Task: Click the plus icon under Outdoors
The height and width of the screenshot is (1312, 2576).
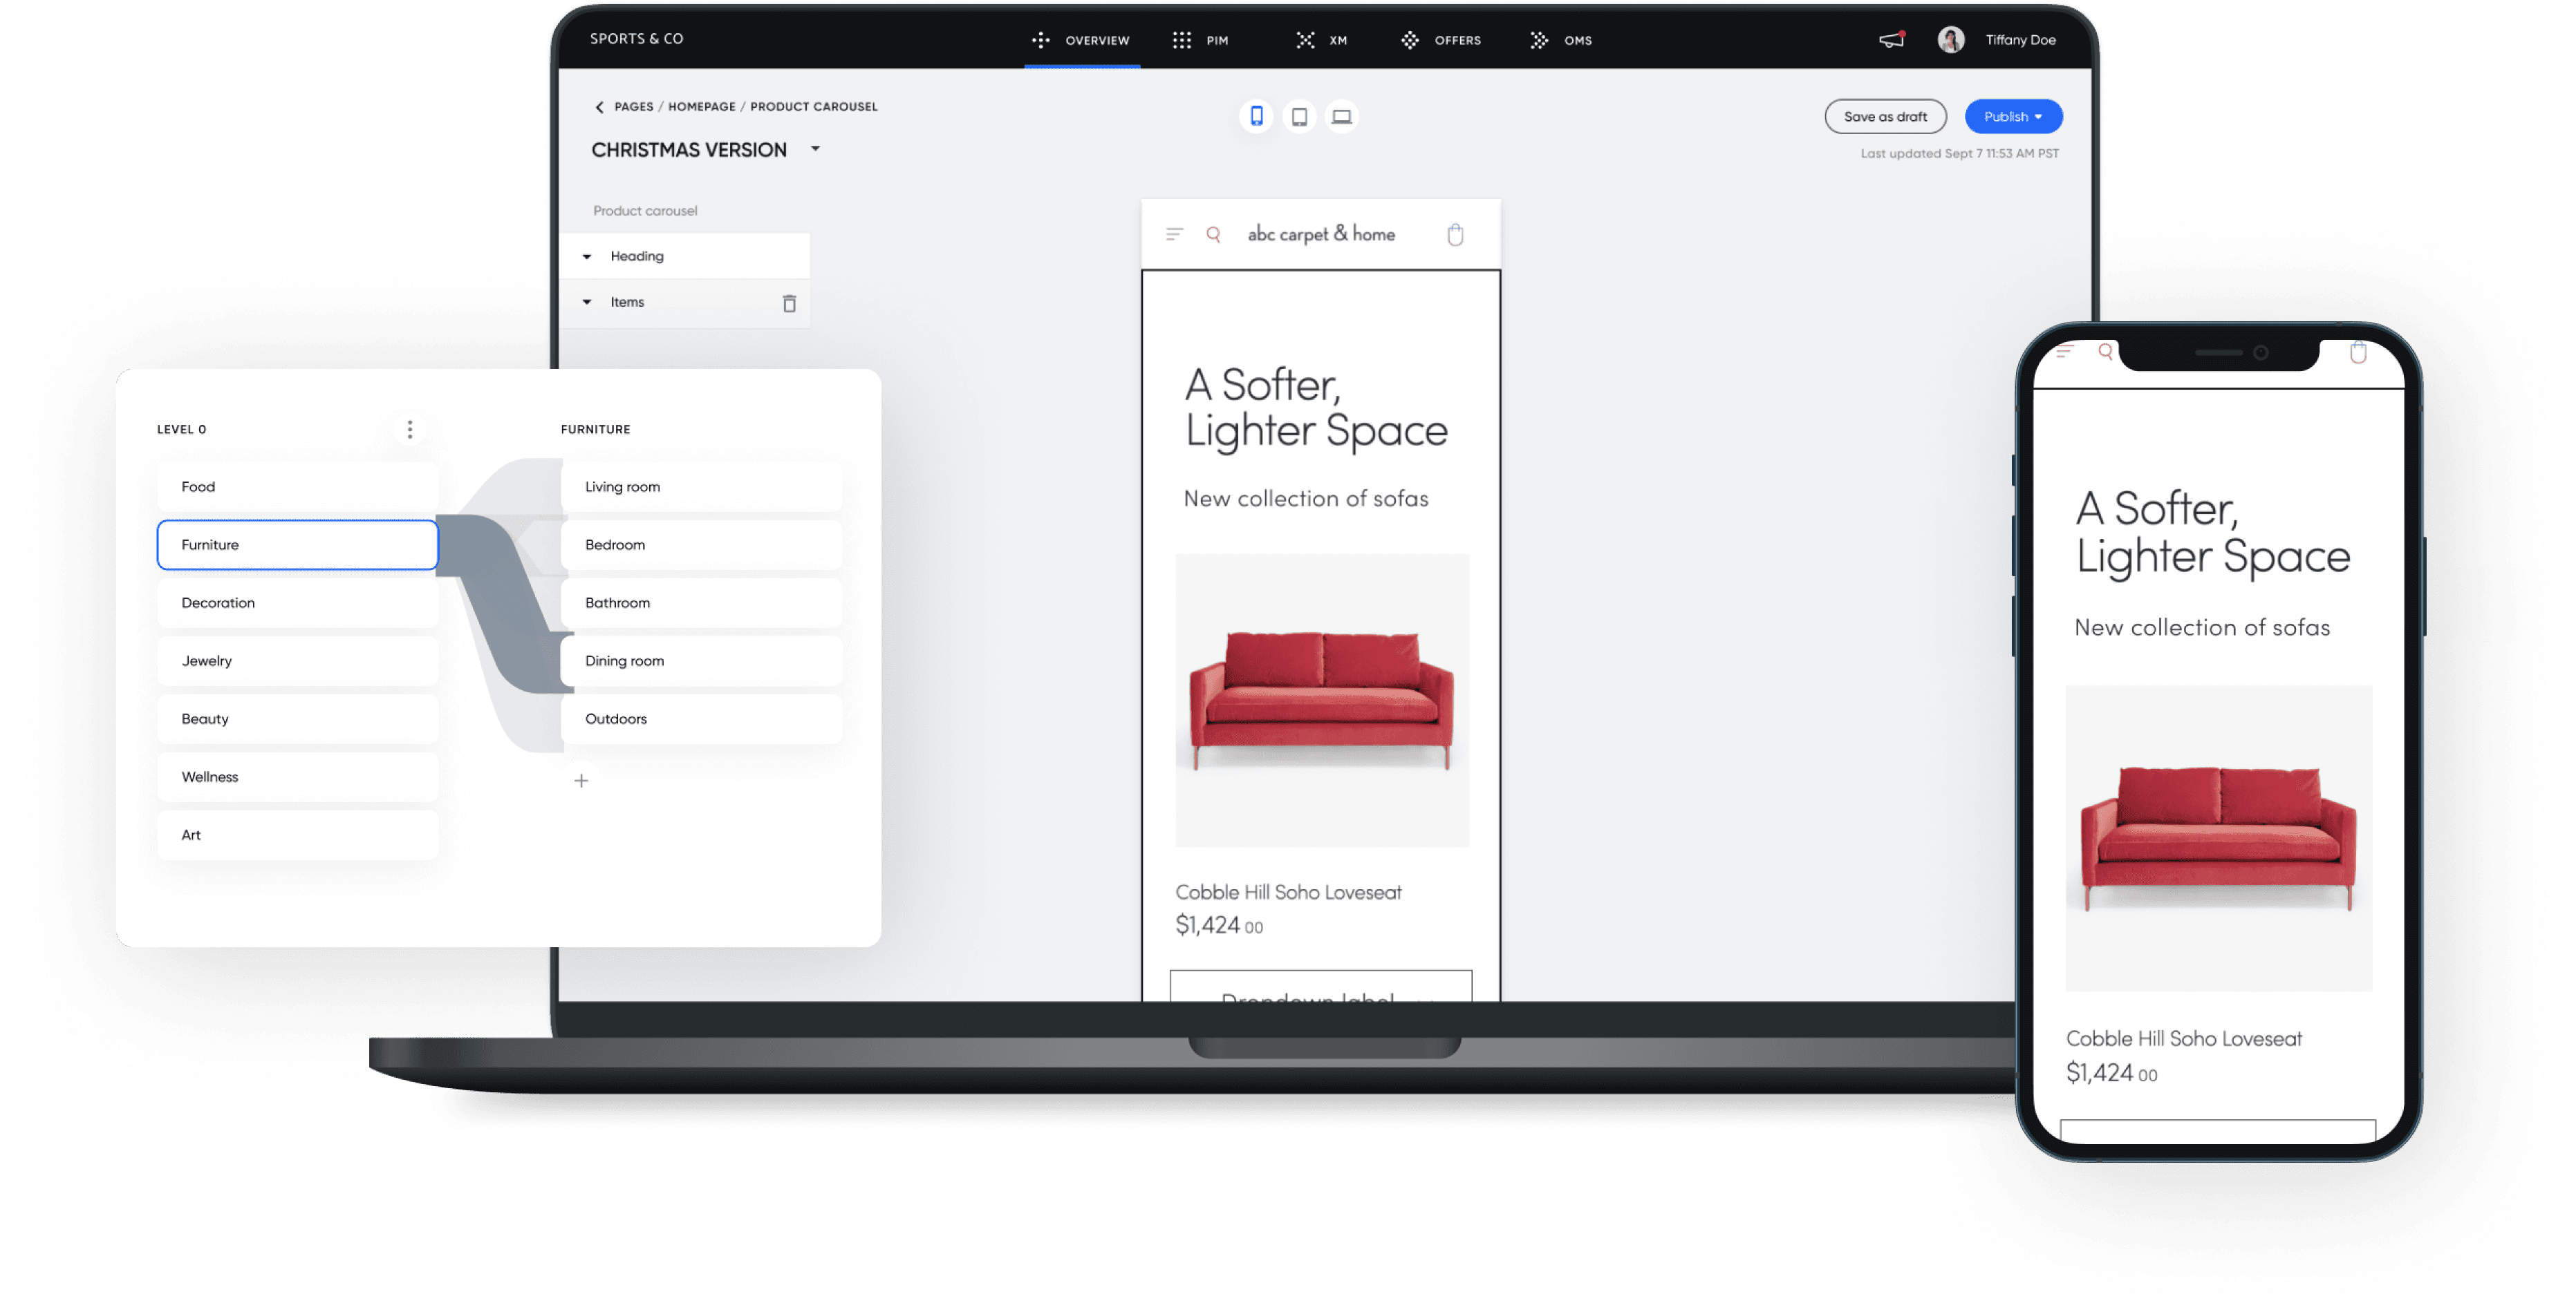Action: [x=581, y=781]
